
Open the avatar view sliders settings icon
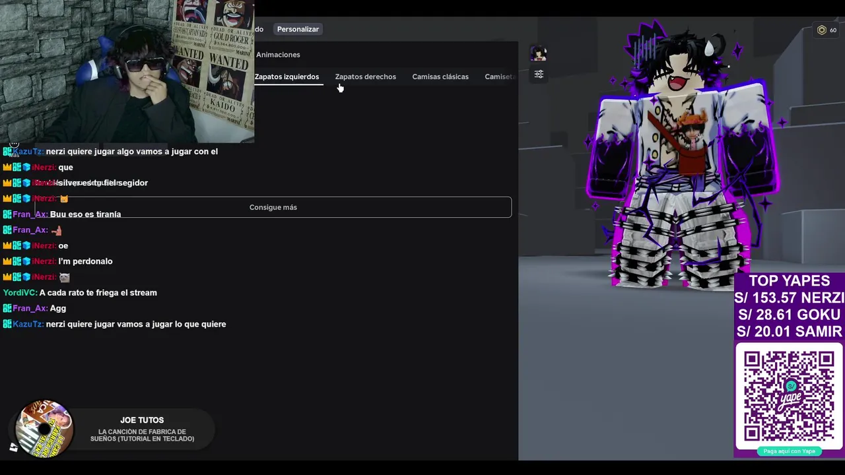point(539,75)
